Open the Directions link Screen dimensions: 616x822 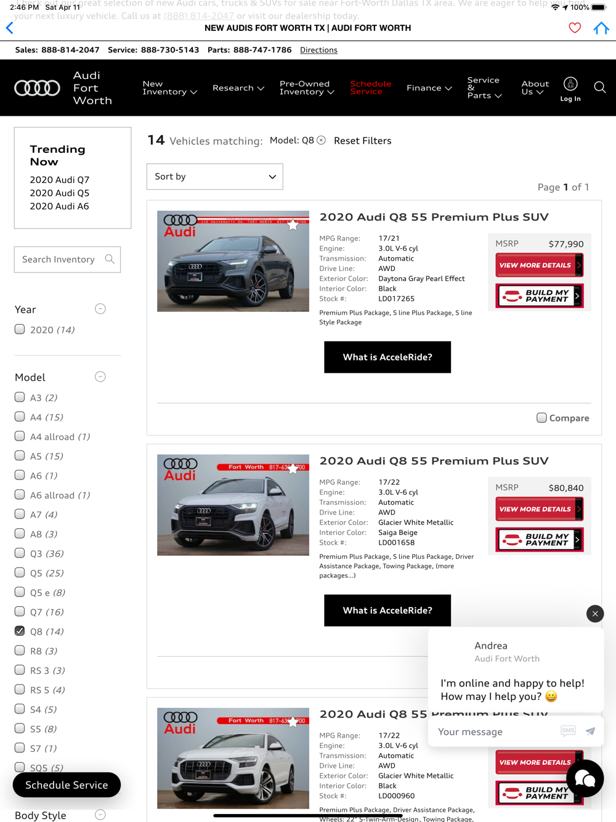coord(318,50)
